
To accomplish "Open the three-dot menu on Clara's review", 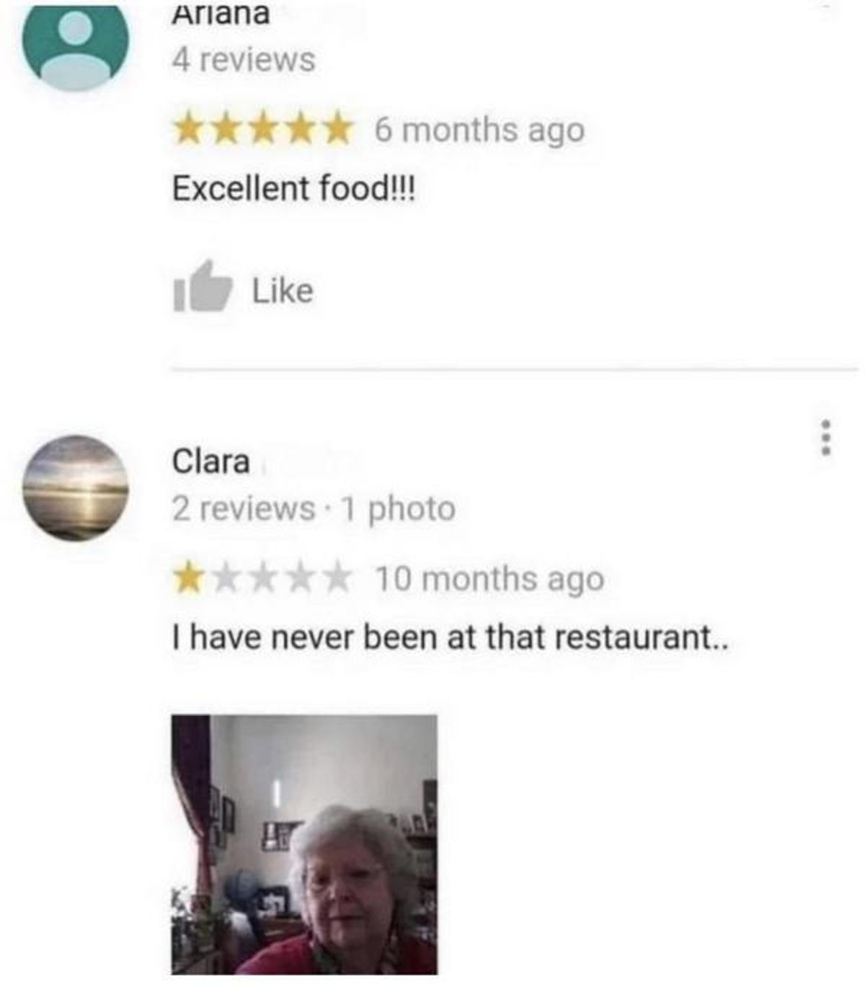I will point(827,437).
